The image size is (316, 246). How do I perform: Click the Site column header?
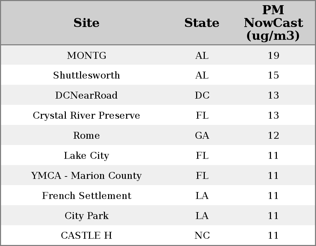(87, 23)
